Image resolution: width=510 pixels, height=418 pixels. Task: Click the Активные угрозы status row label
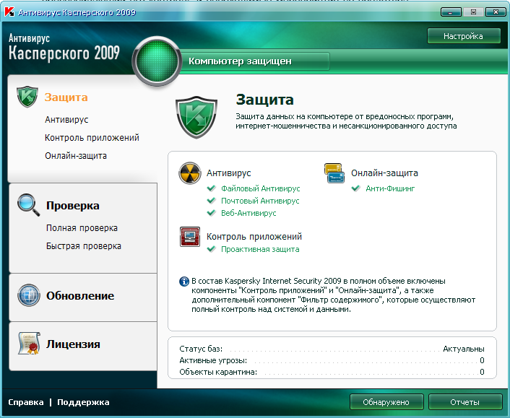pos(213,360)
